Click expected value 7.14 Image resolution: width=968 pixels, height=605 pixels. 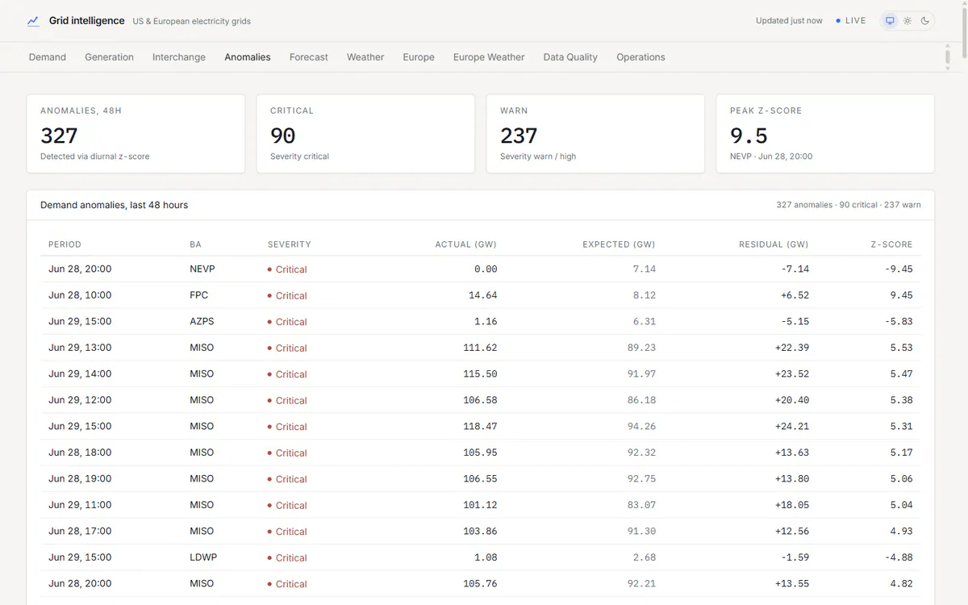(x=645, y=269)
